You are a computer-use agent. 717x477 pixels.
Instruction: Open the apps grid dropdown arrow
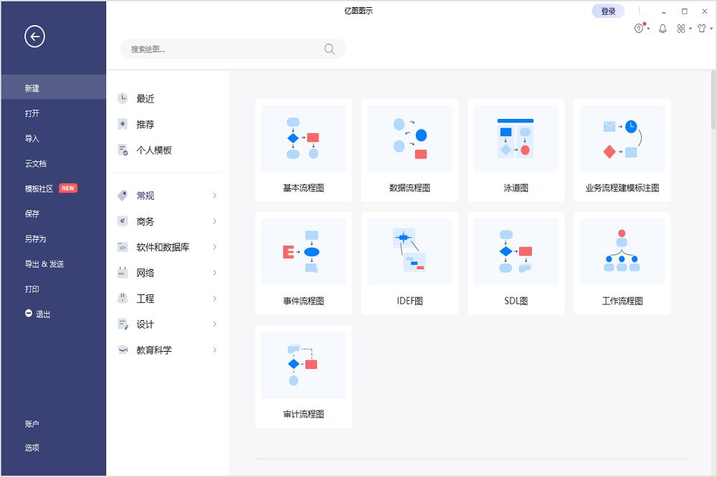tap(690, 29)
